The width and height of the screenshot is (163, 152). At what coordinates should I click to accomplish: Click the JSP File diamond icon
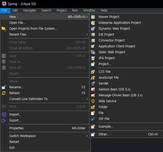(93, 119)
